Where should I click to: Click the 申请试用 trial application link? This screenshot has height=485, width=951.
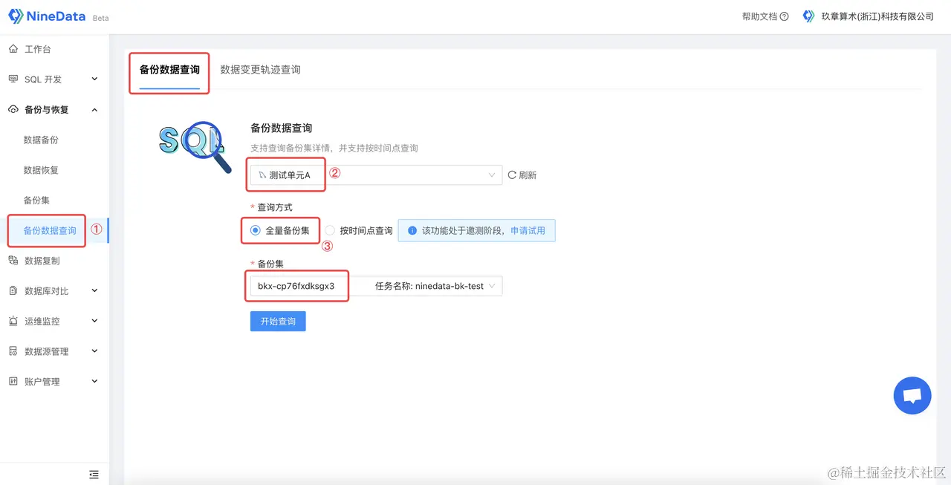525,230
